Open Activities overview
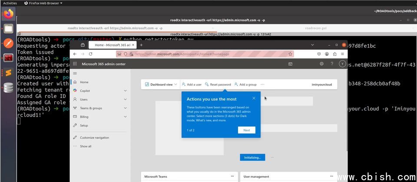 (10, 3)
